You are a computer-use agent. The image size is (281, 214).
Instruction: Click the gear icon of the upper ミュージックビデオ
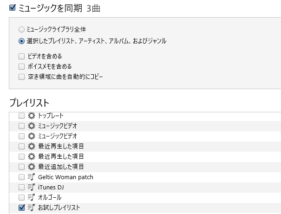(32, 126)
